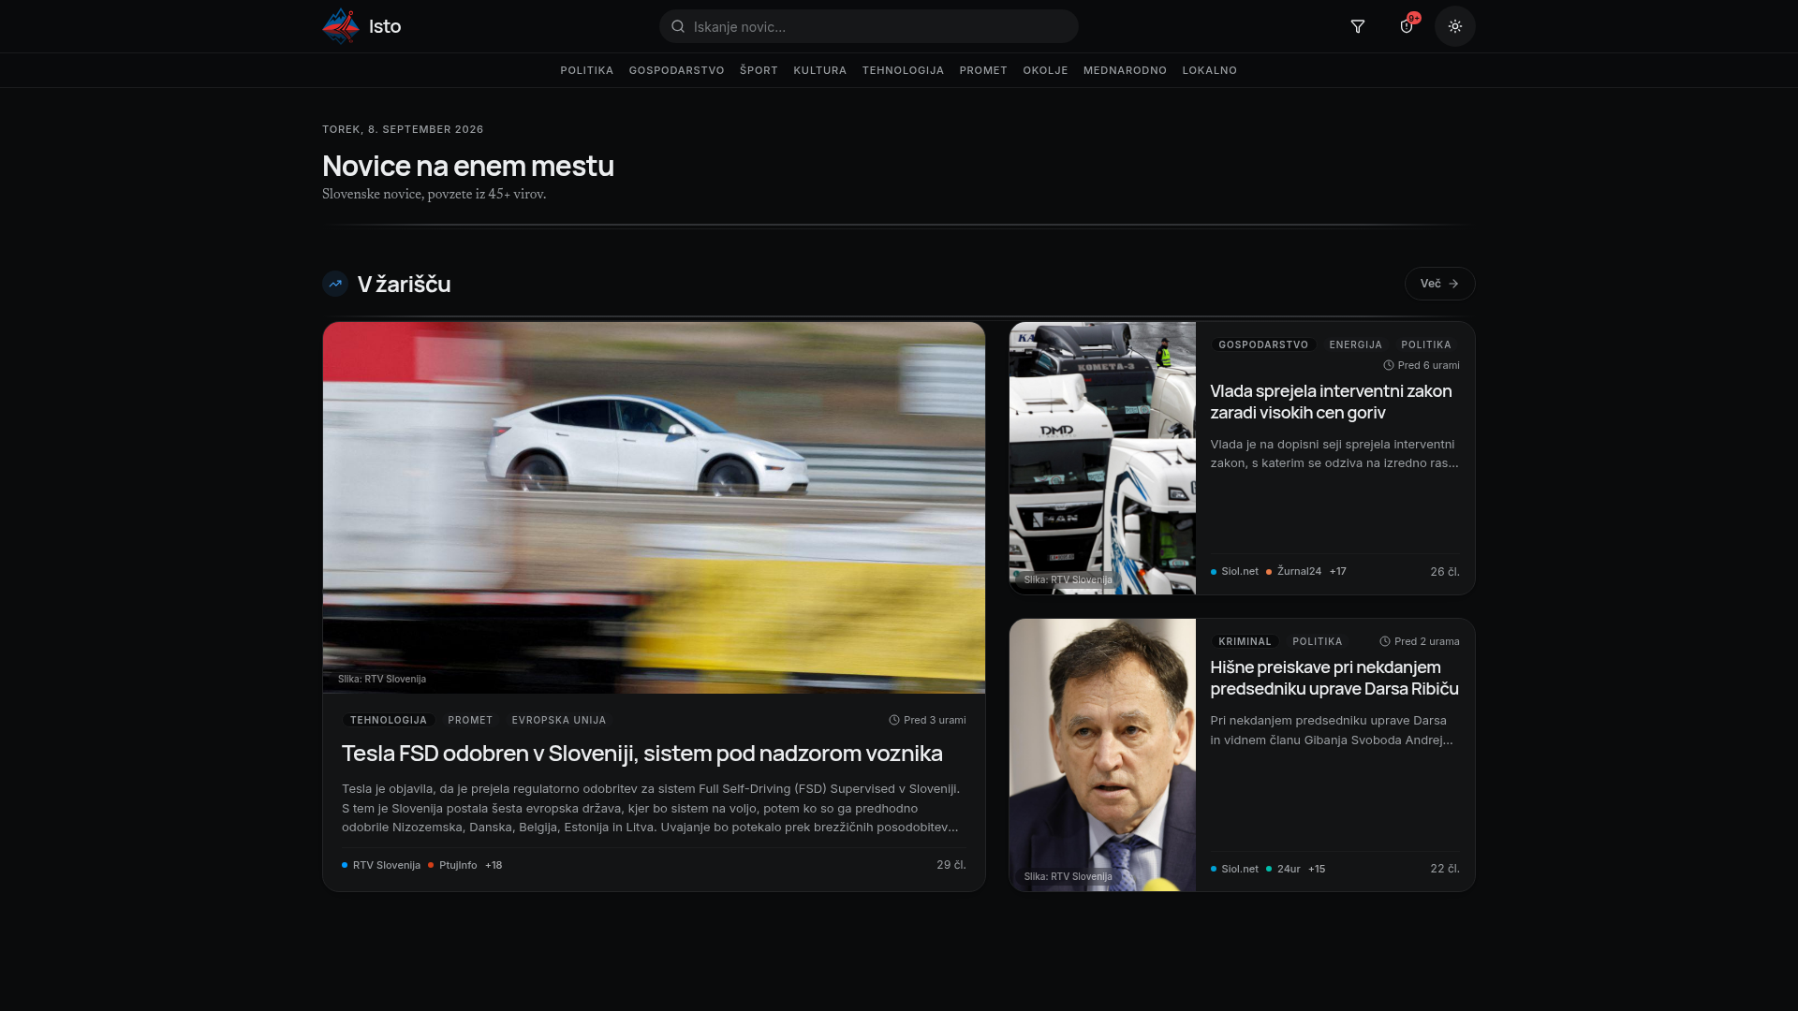Open the Lokalno category
Viewport: 1798px width, 1011px height.
tap(1210, 70)
